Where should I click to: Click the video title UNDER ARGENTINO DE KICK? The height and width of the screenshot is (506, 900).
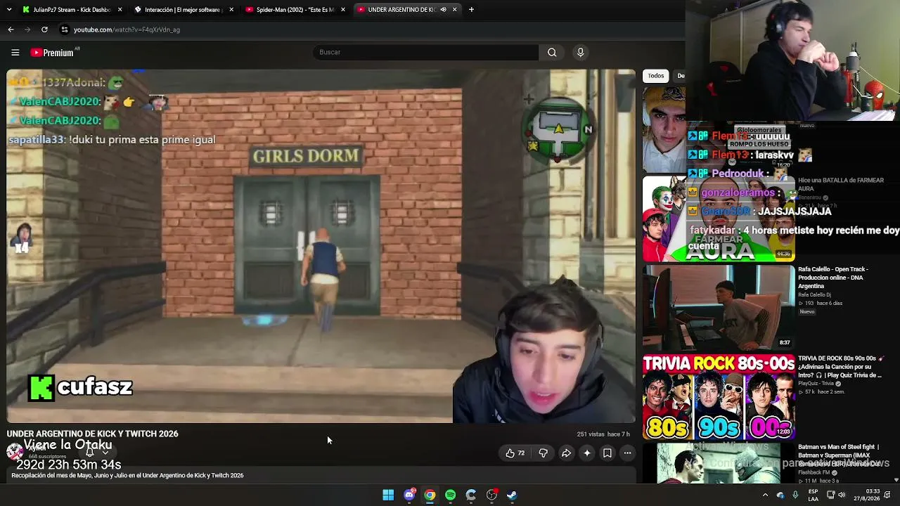tap(92, 434)
